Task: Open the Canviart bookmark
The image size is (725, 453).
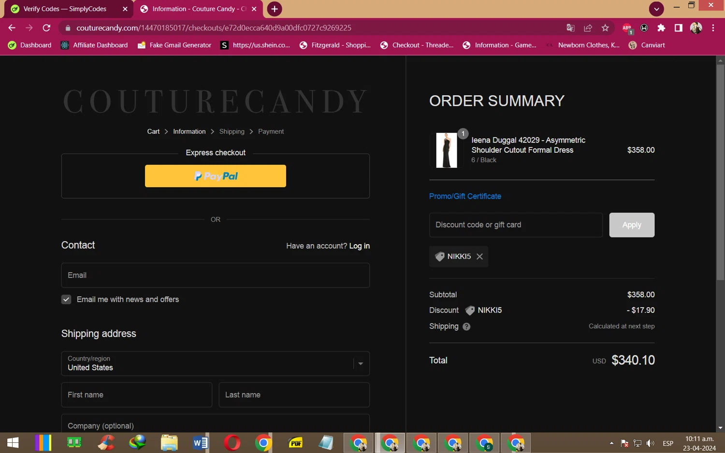Action: [647, 45]
